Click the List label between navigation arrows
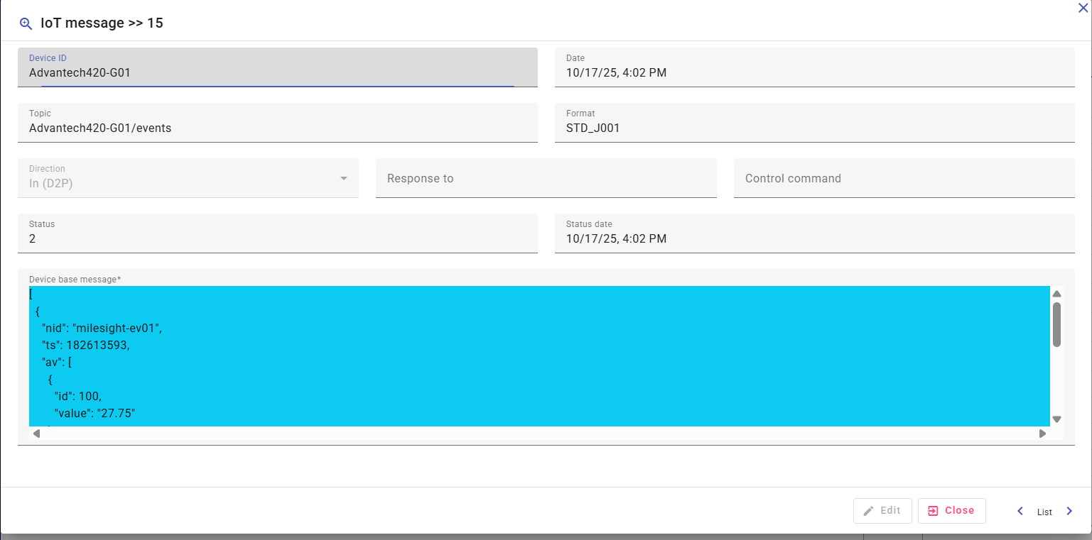 pos(1044,512)
